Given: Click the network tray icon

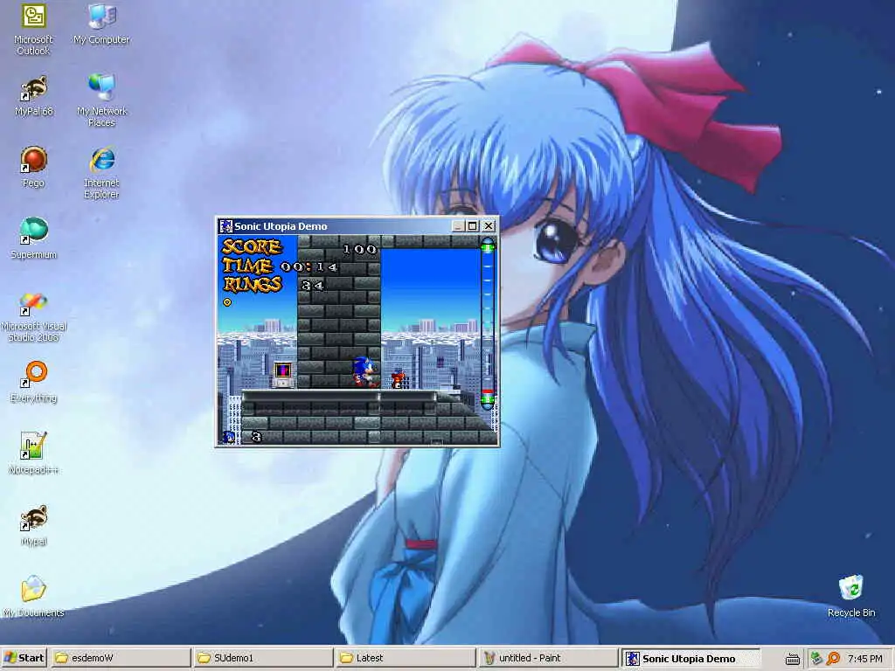Looking at the screenshot, I should click(x=817, y=659).
